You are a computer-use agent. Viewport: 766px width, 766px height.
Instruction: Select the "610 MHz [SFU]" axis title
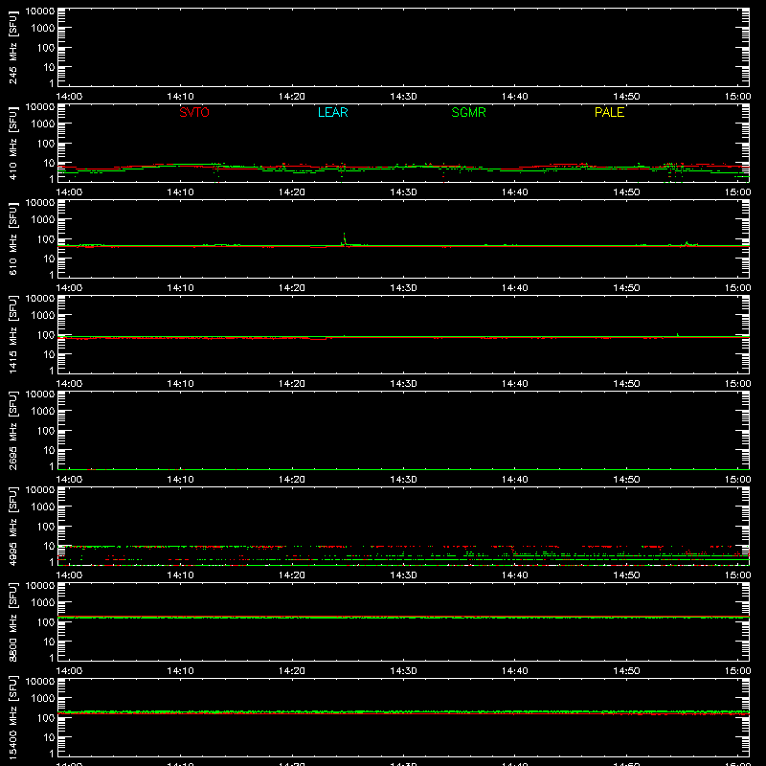coord(13,238)
